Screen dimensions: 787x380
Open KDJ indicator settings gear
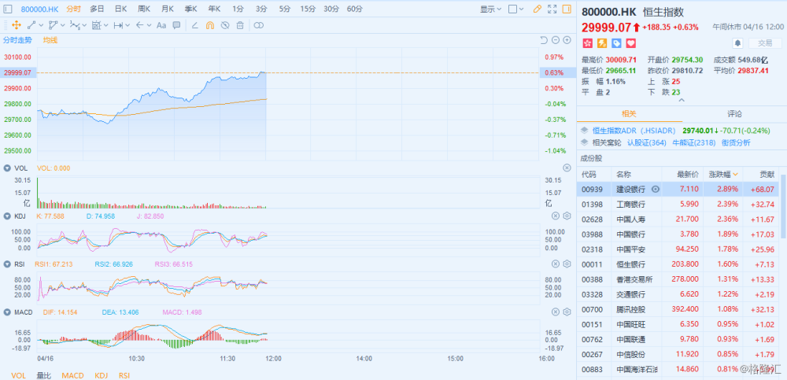[567, 216]
